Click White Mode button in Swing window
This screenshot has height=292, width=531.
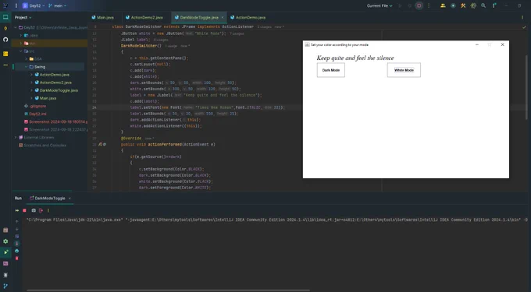404,70
